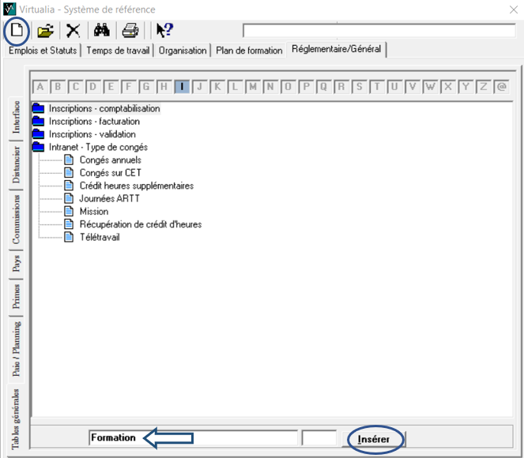Click the New document toolbar icon
Viewport: 524px width, 458px height.
(x=17, y=31)
